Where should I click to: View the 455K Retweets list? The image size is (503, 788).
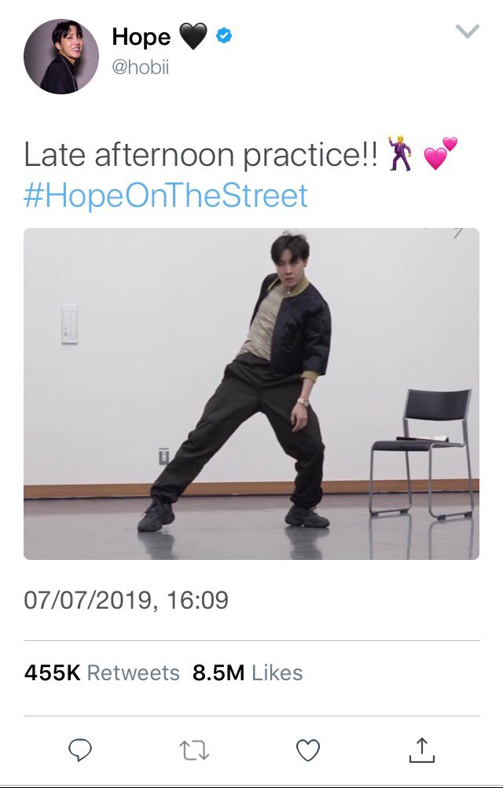102,672
